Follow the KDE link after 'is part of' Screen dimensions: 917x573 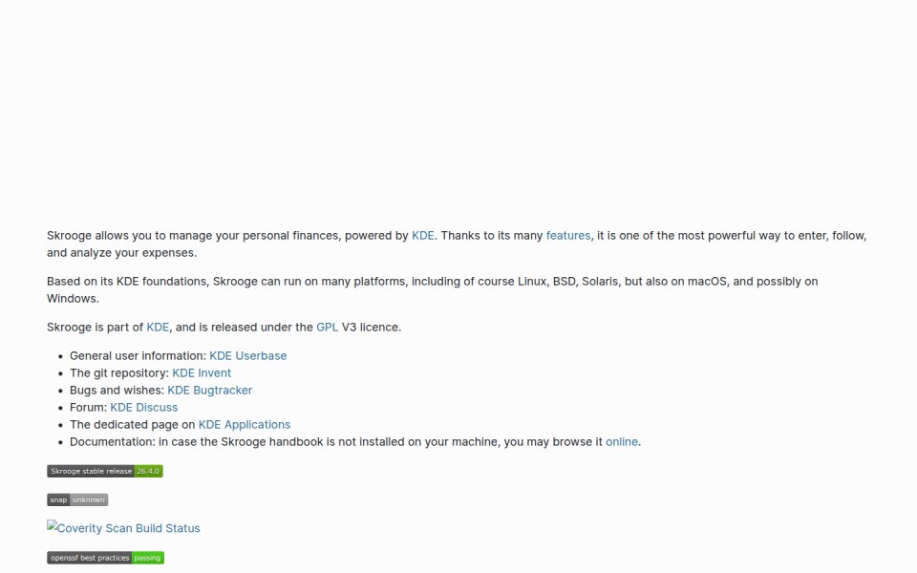pos(158,328)
